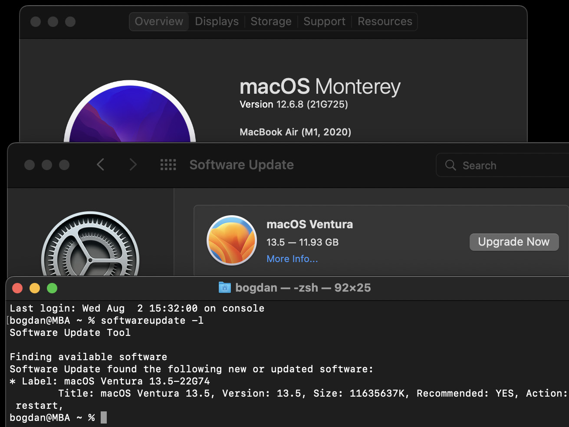This screenshot has width=569, height=427.
Task: Open the Support tab
Action: 324,21
